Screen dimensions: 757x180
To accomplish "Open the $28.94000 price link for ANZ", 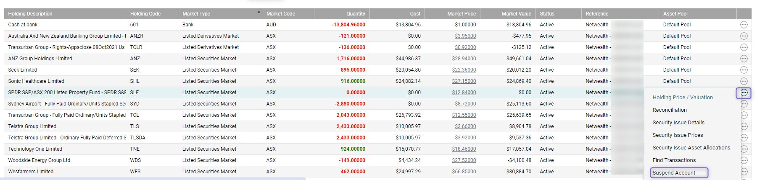I will click(x=464, y=59).
